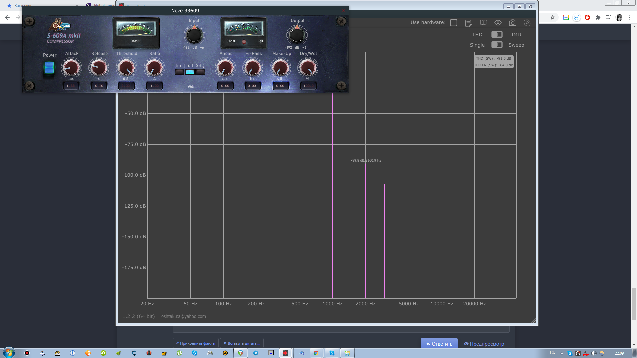
Task: Click the Ответить reply button
Action: click(439, 344)
